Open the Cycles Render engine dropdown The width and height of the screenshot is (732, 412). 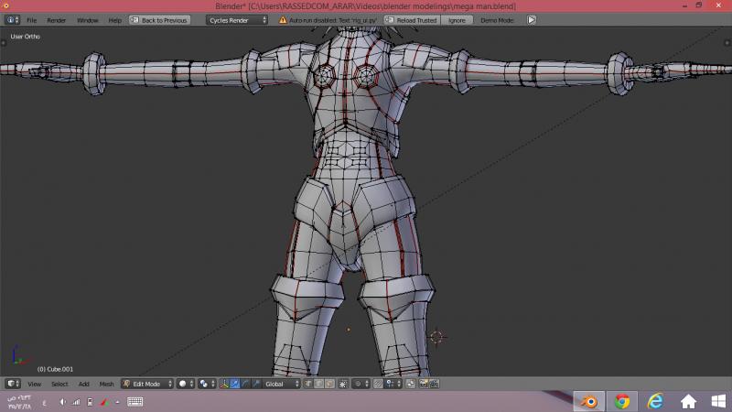tap(237, 19)
